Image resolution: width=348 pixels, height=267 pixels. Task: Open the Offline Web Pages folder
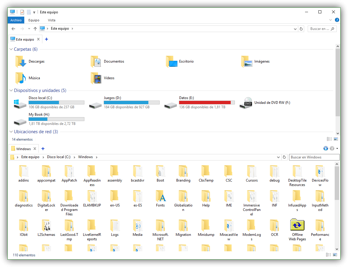297,230
